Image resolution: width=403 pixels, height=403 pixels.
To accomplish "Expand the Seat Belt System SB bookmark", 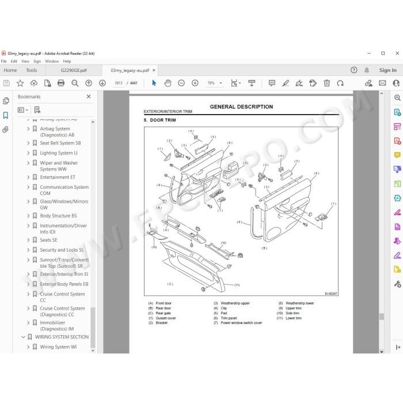I will [28, 143].
